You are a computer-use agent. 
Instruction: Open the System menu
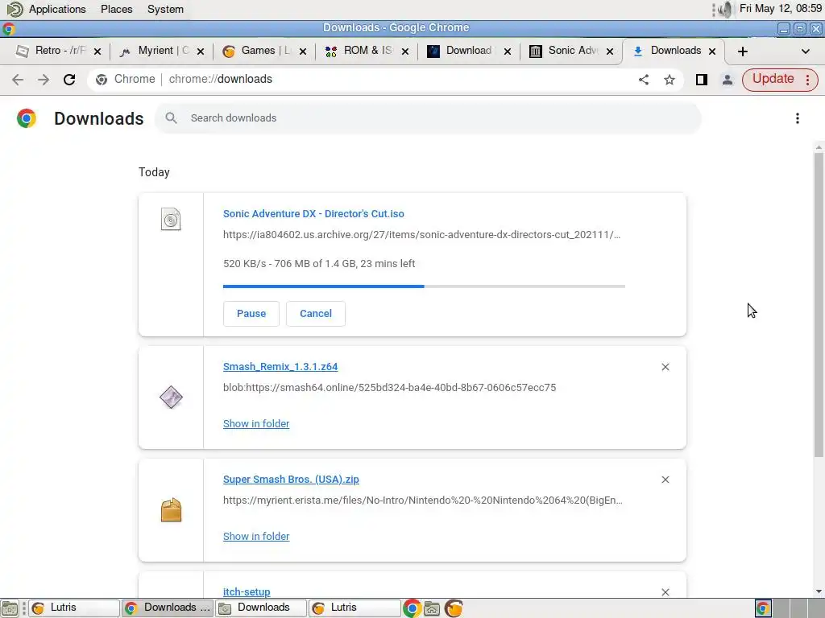(x=165, y=9)
